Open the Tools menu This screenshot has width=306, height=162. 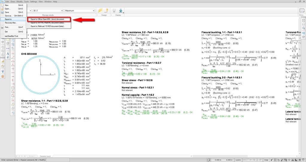pos(26,1)
